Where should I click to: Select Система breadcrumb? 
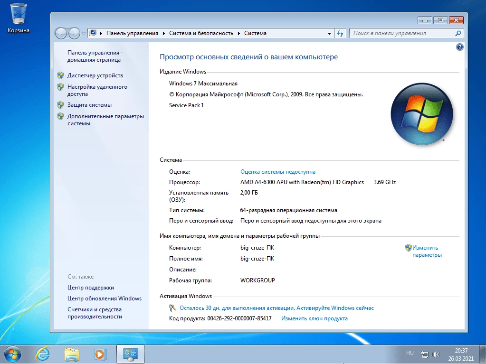(256, 33)
